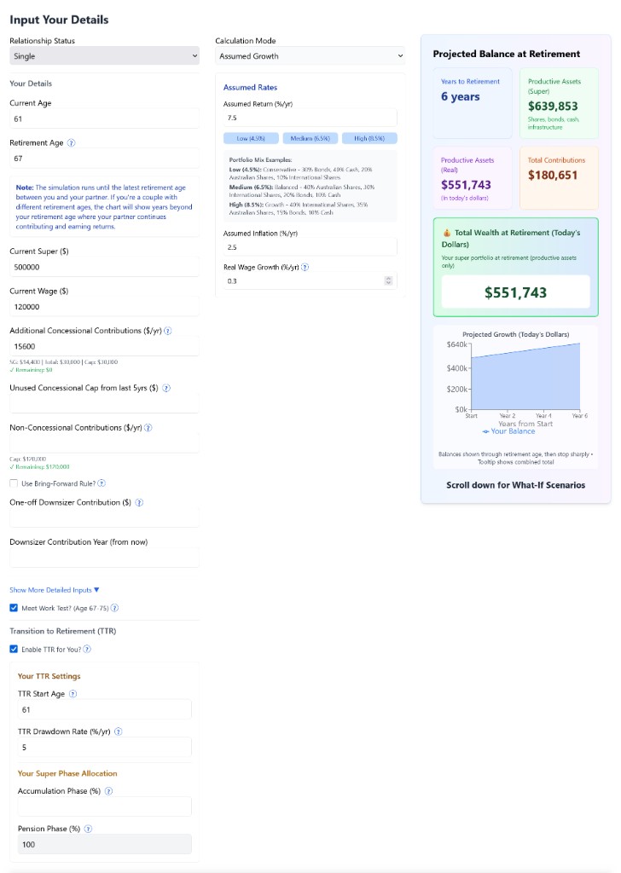Click the Retirement Age field
Image resolution: width=621 pixels, height=873 pixels.
pos(105,158)
